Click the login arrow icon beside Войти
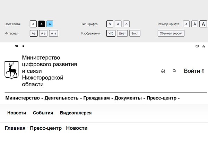The height and width of the screenshot is (156, 208). (203, 71)
